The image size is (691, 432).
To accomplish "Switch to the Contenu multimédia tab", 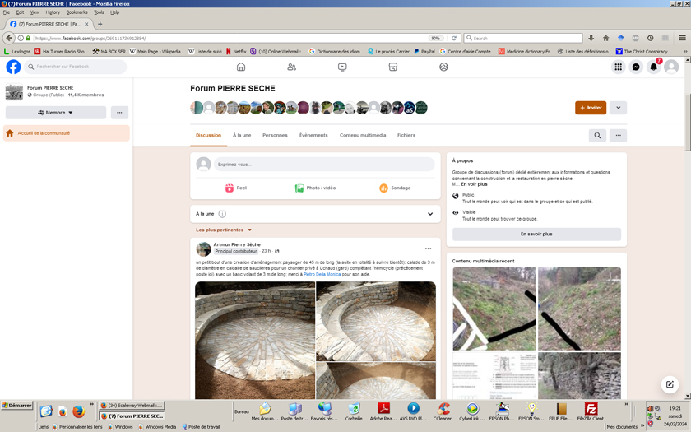I will [363, 135].
